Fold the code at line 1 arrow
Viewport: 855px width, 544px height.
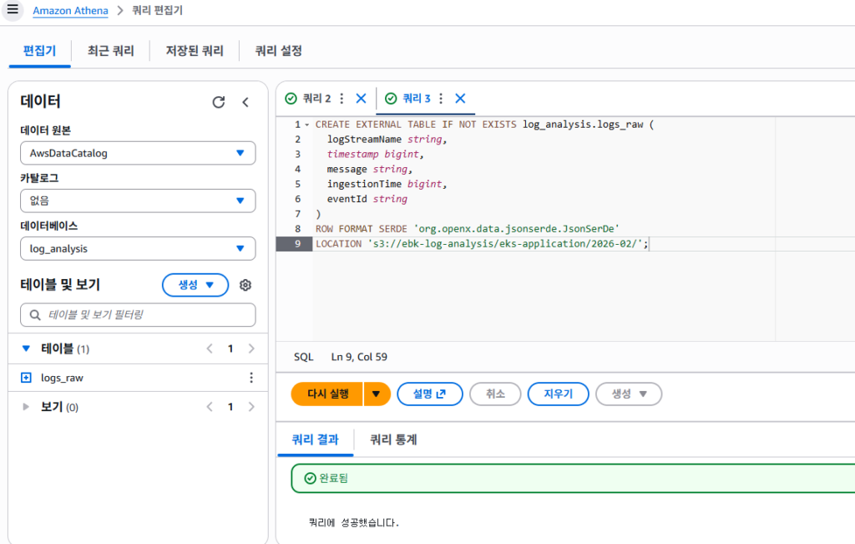click(306, 125)
